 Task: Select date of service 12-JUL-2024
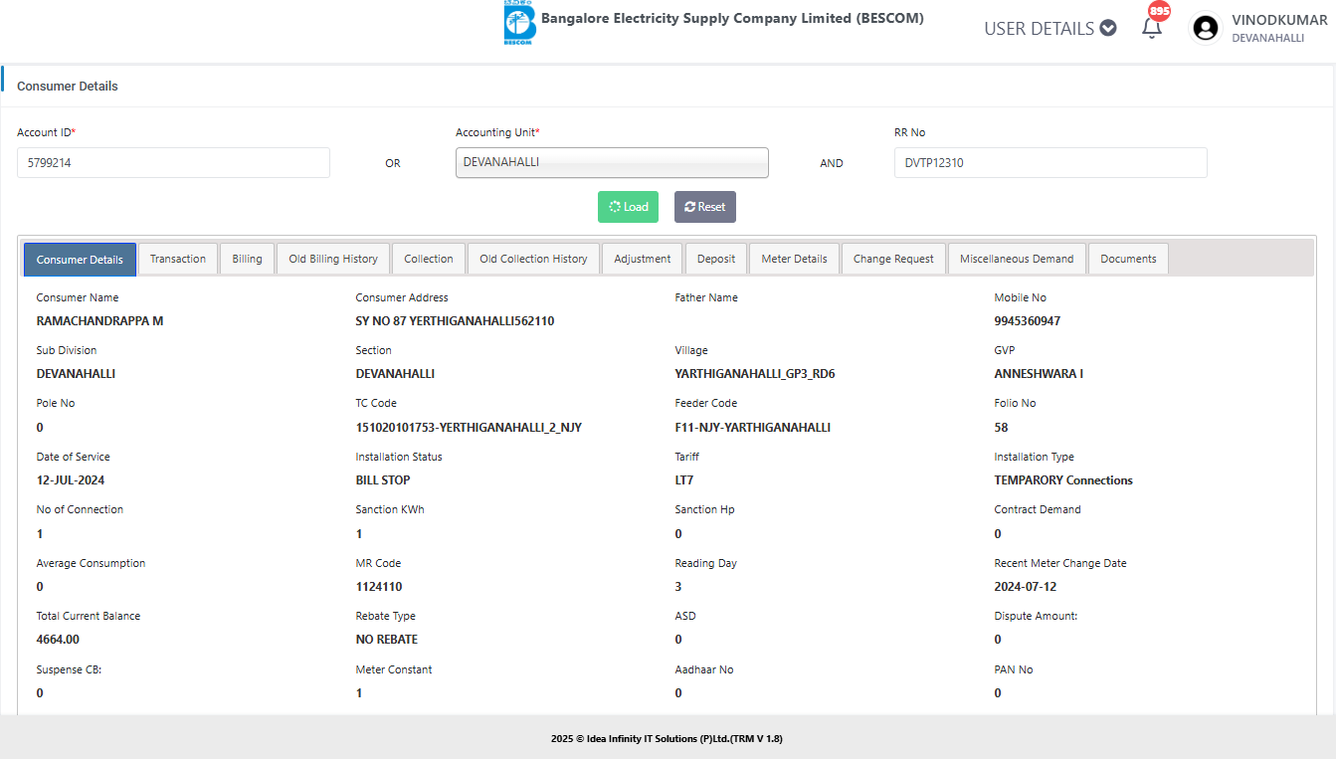pyautogui.click(x=71, y=480)
